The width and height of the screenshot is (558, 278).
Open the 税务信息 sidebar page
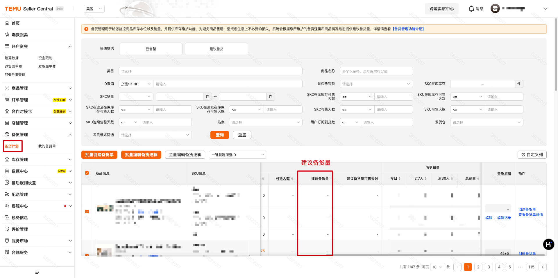click(20, 217)
